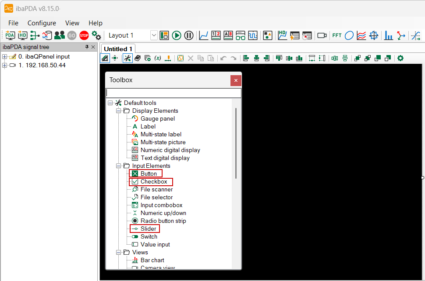Open the gears settings icon in main toolbar
Screen dimensions: 425x281
(x=96, y=35)
